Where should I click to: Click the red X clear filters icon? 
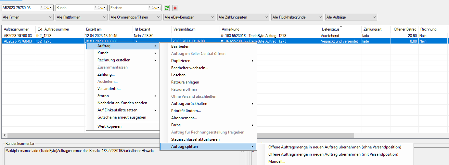point(175,8)
